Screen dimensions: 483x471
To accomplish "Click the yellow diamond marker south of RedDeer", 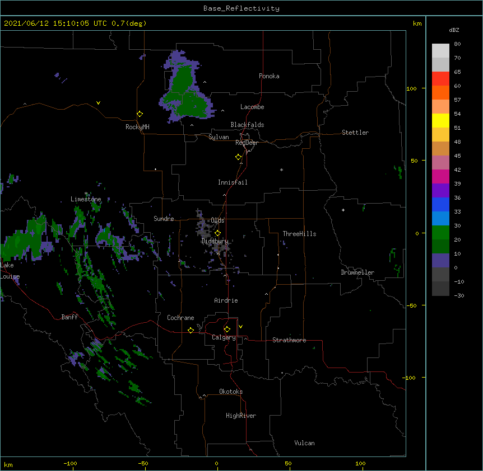I will pyautogui.click(x=239, y=157).
